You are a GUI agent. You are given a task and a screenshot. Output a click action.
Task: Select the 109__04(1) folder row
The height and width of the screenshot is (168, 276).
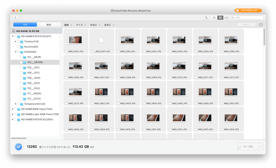[35, 83]
